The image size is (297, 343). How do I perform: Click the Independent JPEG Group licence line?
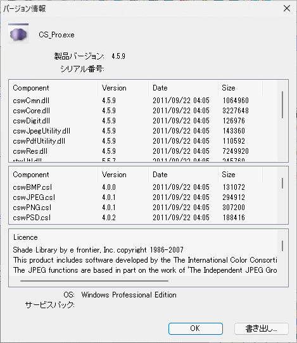pos(145,270)
